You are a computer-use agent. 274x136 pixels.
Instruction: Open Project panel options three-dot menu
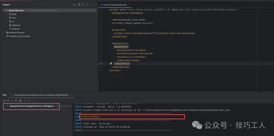[91, 5]
